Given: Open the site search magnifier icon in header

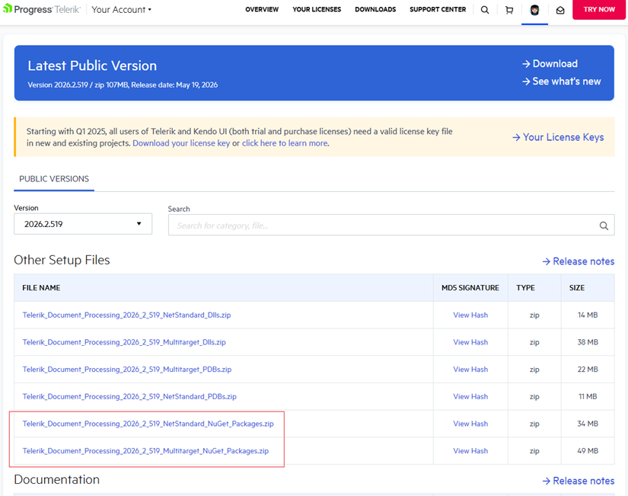Looking at the screenshot, I should click(485, 10).
